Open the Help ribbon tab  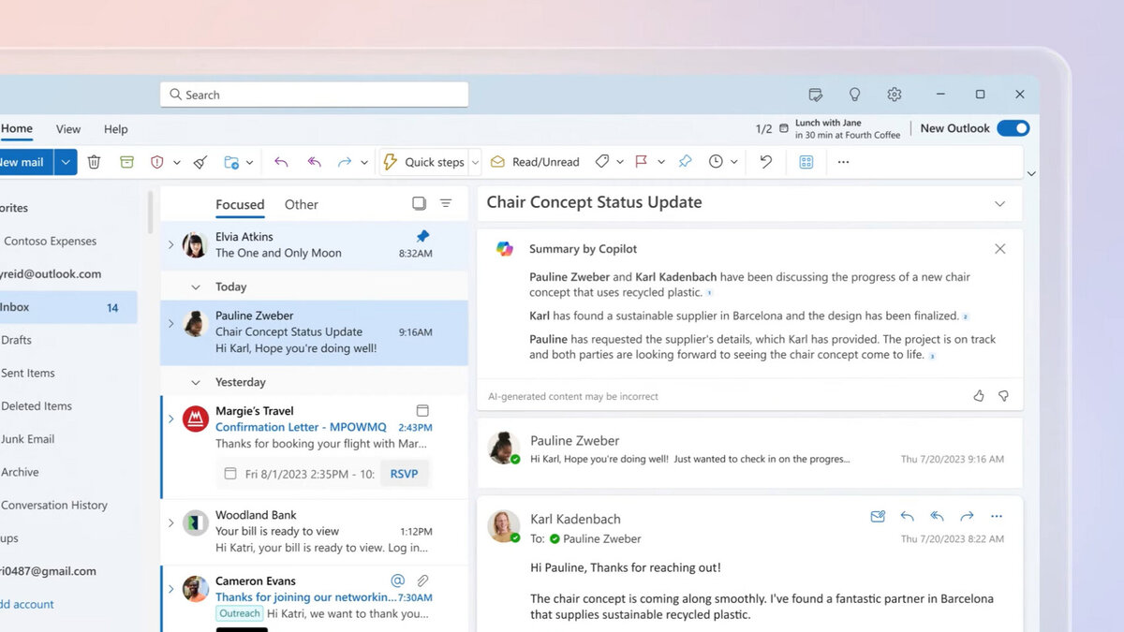pos(116,129)
